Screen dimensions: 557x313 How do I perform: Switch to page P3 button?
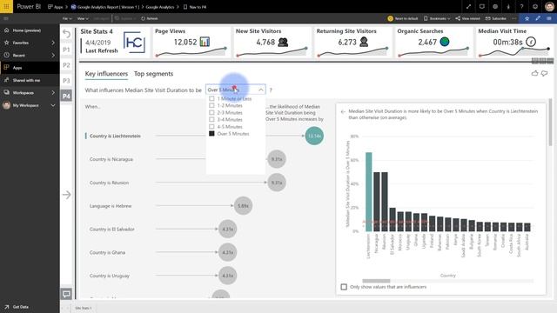pyautogui.click(x=66, y=81)
